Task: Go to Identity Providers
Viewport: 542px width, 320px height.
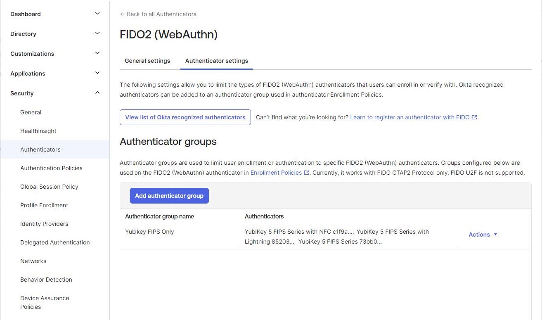Action: click(44, 224)
